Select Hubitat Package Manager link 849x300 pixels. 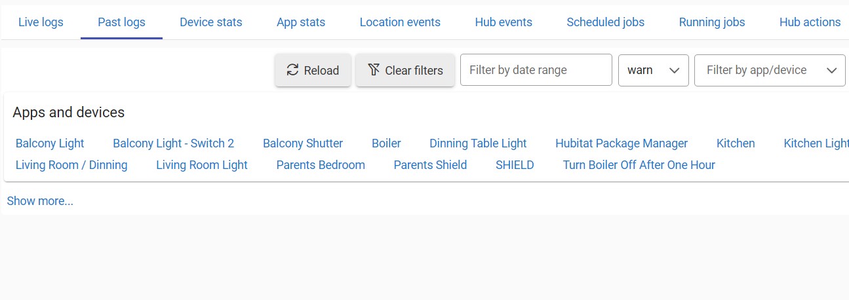622,143
